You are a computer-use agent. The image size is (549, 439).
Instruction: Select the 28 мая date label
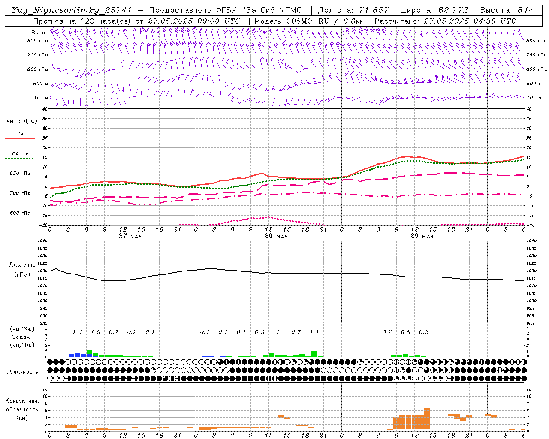tap(276, 236)
